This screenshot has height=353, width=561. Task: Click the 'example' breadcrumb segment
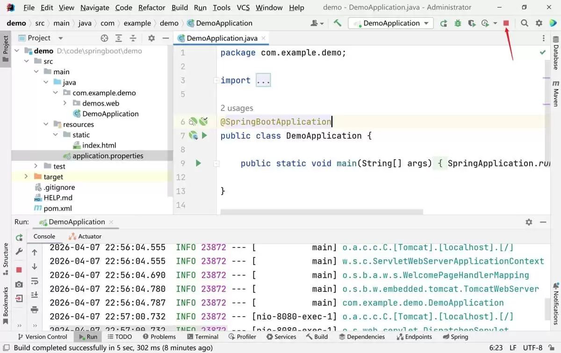(x=137, y=23)
